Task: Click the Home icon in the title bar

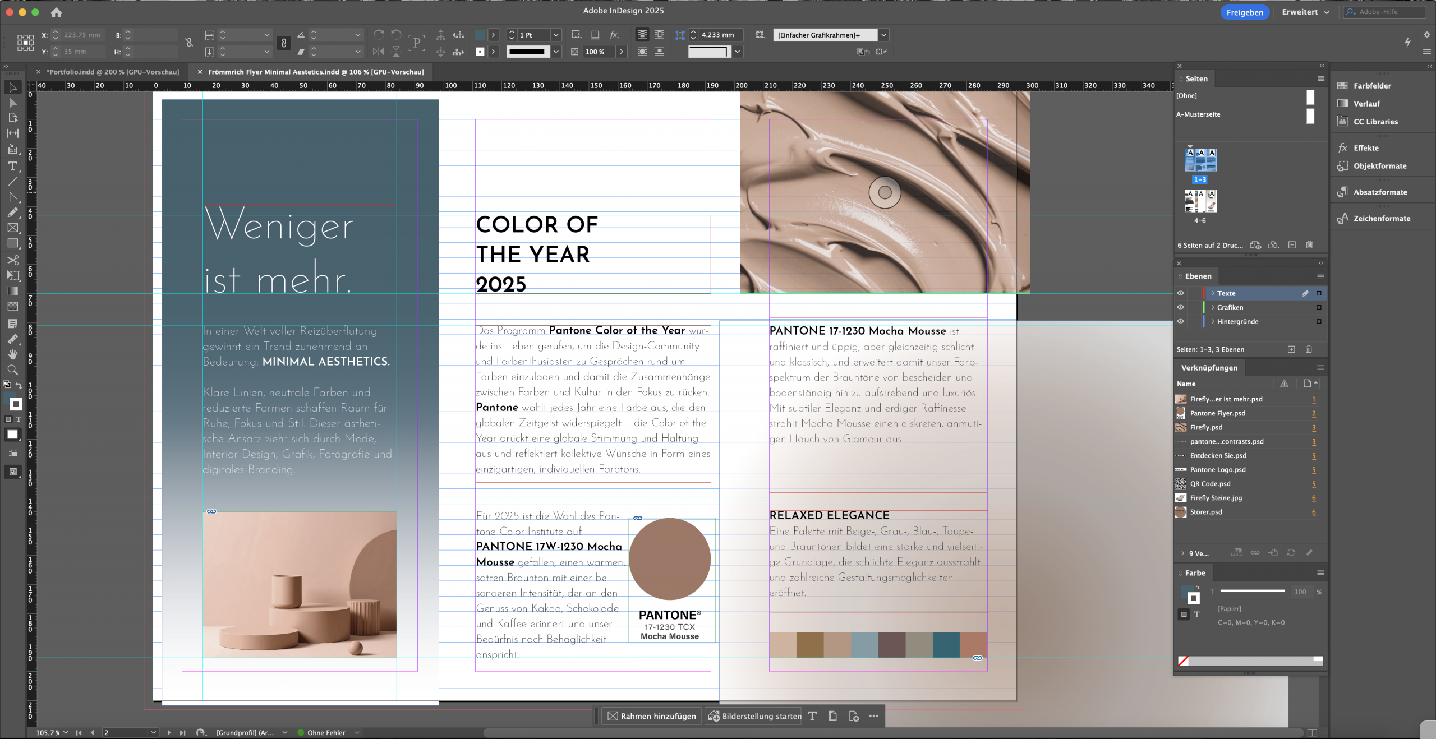Action: coord(56,12)
